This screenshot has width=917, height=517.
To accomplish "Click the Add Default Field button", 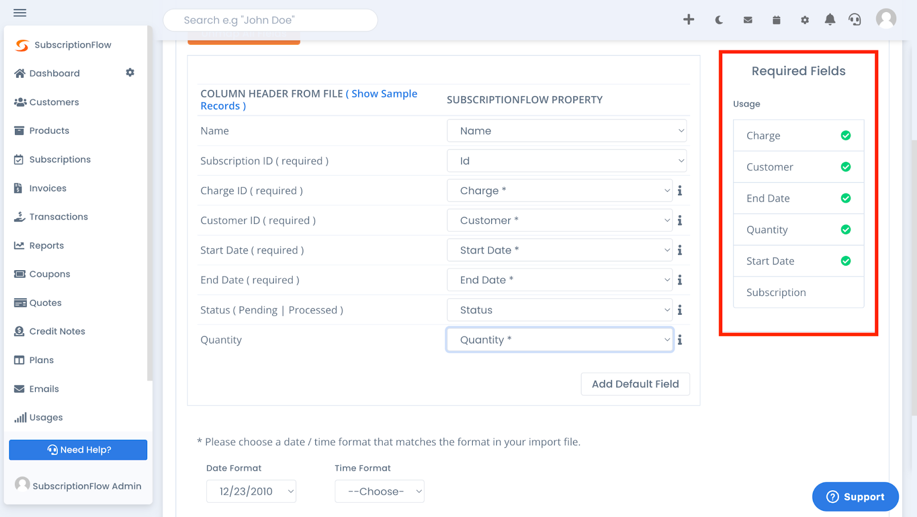I will click(635, 384).
